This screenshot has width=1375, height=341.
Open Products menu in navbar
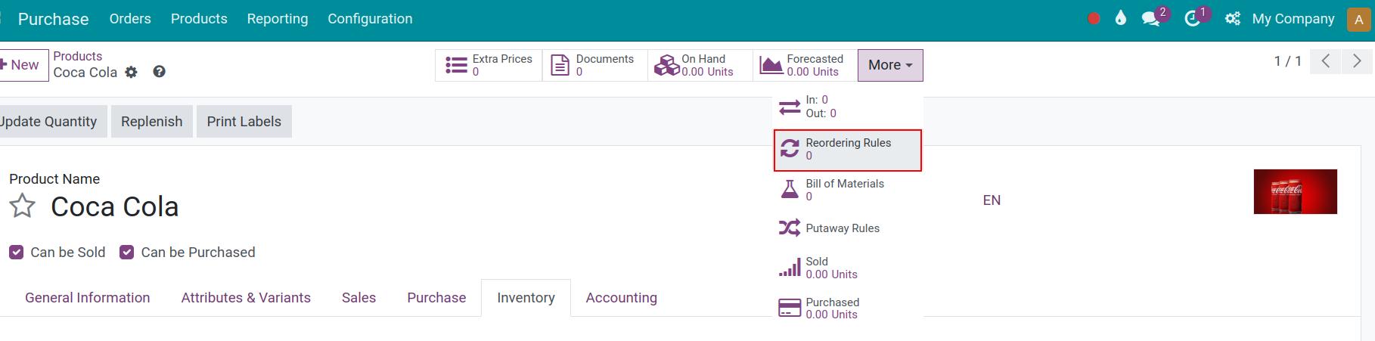point(199,19)
